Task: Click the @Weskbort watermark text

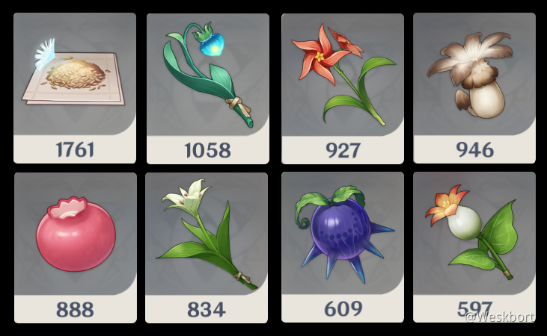Action: tap(500, 317)
